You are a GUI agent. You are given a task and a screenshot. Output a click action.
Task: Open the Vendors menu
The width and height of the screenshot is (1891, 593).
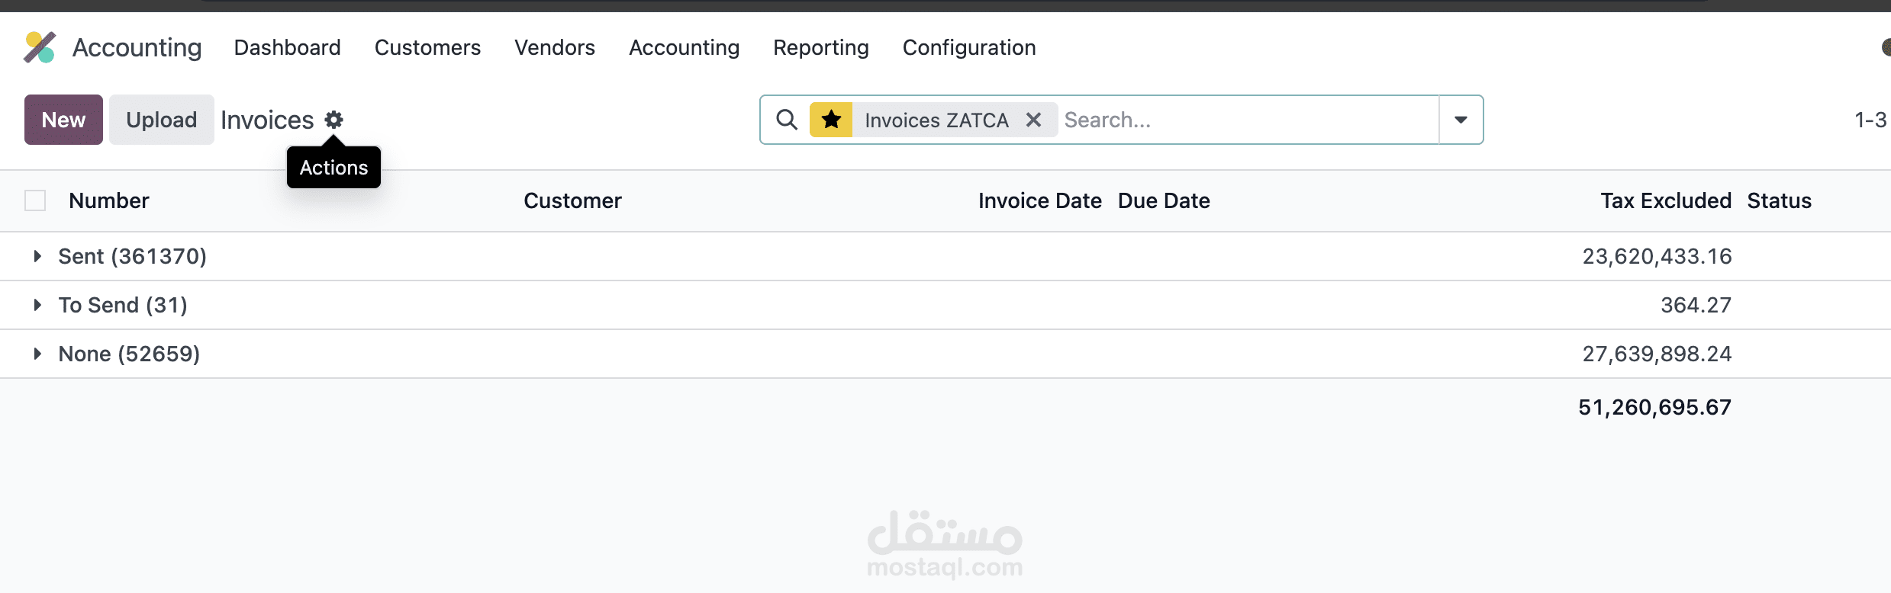[554, 47]
